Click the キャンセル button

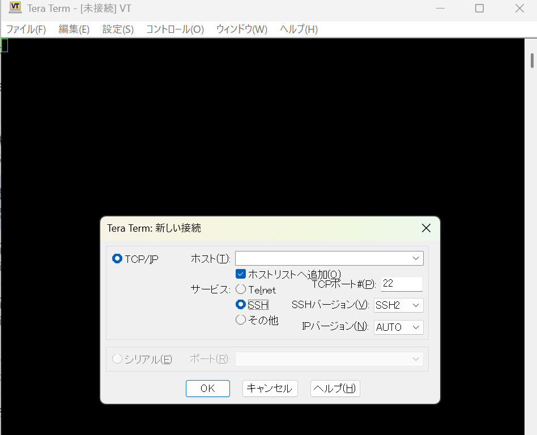(x=270, y=389)
